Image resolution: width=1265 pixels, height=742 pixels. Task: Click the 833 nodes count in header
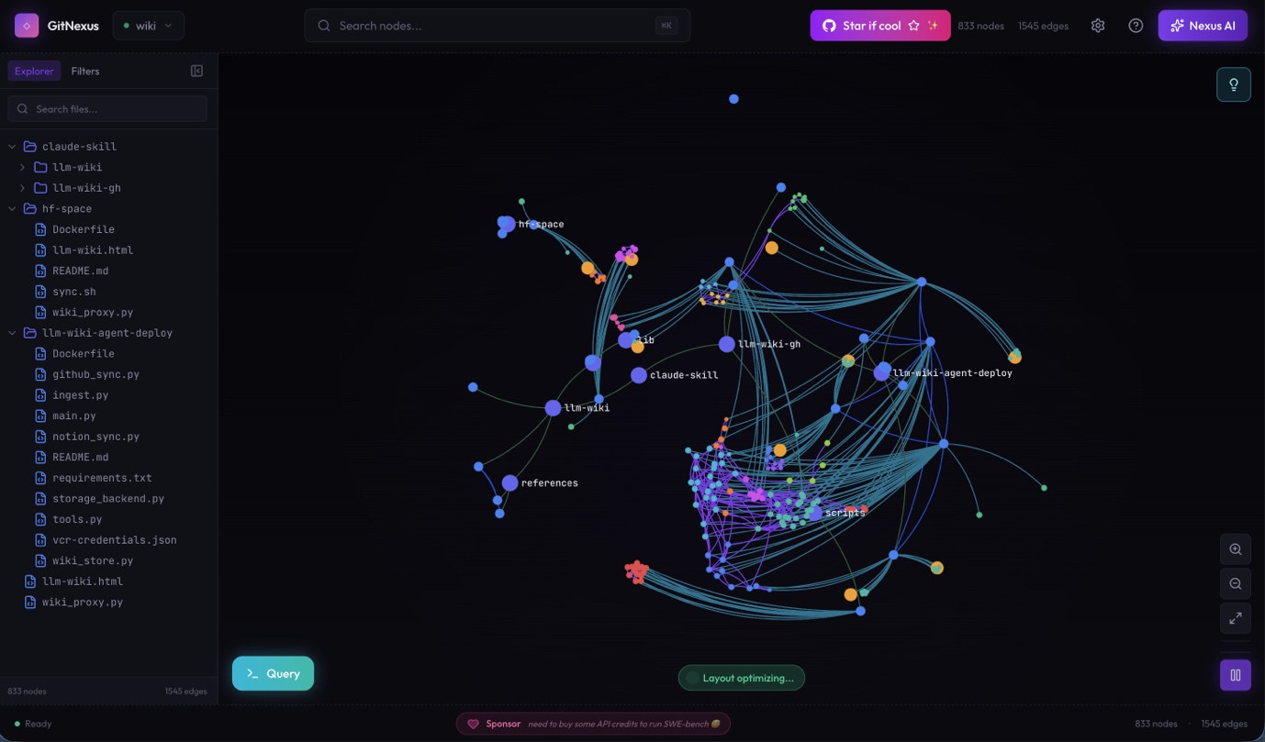click(x=980, y=26)
